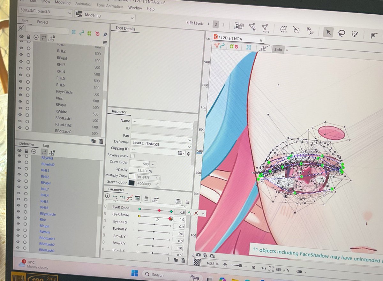Delete selected item with Part panel trash icon
Image resolution: width=383 pixels, height=281 pixels.
(x=101, y=141)
